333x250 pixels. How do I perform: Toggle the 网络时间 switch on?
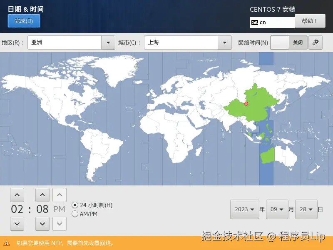(x=279, y=42)
